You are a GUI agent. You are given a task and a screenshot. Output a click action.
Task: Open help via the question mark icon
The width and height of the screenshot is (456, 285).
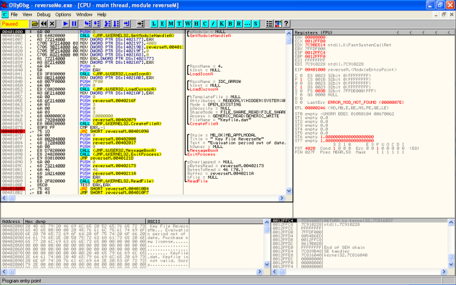coord(286,24)
